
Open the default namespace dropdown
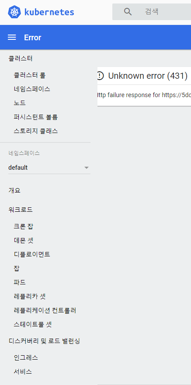(49, 168)
